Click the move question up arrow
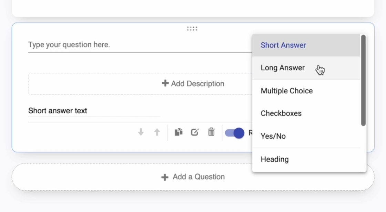The width and height of the screenshot is (386, 212). pos(157,132)
